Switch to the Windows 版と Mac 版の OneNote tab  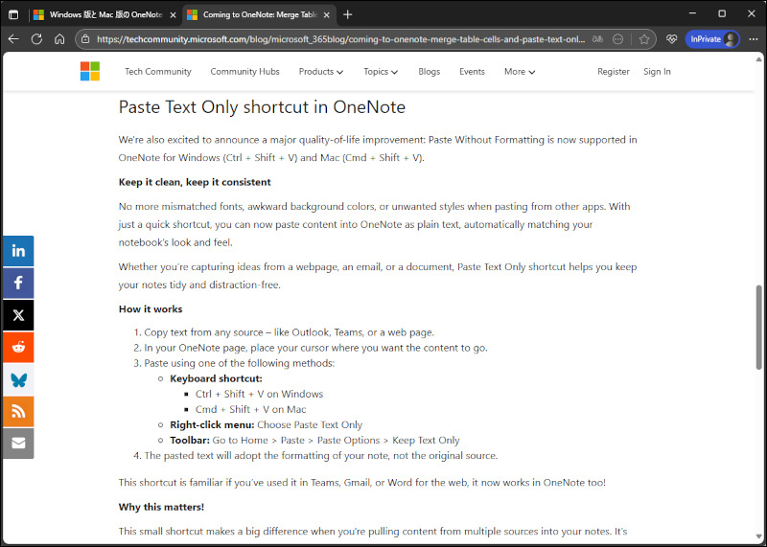[x=96, y=14]
